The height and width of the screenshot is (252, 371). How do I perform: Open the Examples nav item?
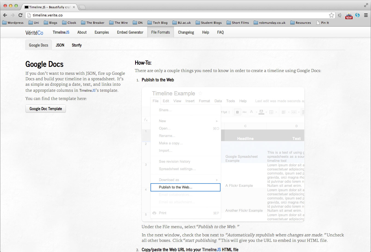click(102, 32)
